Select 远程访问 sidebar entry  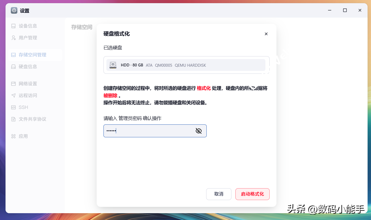28,96
